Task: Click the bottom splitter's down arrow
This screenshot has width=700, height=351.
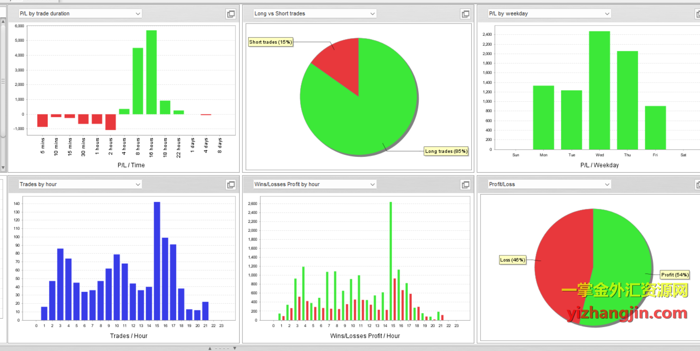Action: [x=235, y=348]
